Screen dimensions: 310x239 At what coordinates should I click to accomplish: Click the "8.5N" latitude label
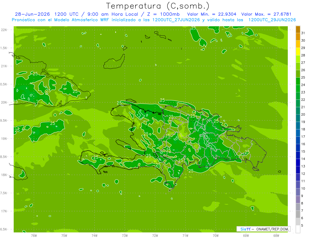click(x=3, y=157)
